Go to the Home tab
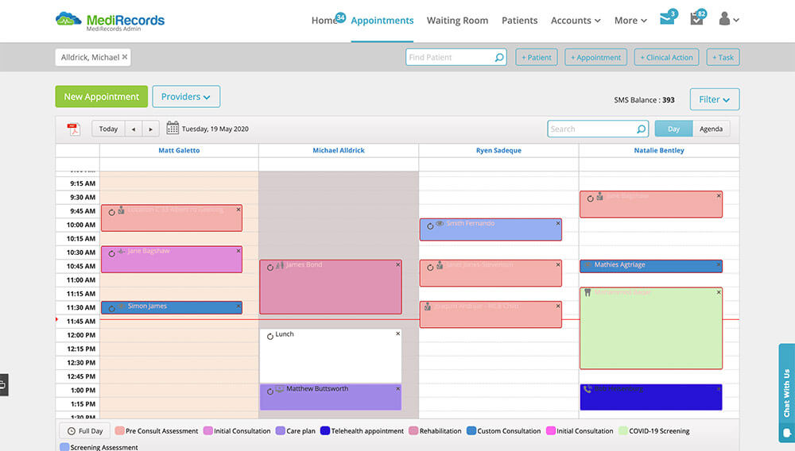This screenshot has width=795, height=451. click(324, 20)
